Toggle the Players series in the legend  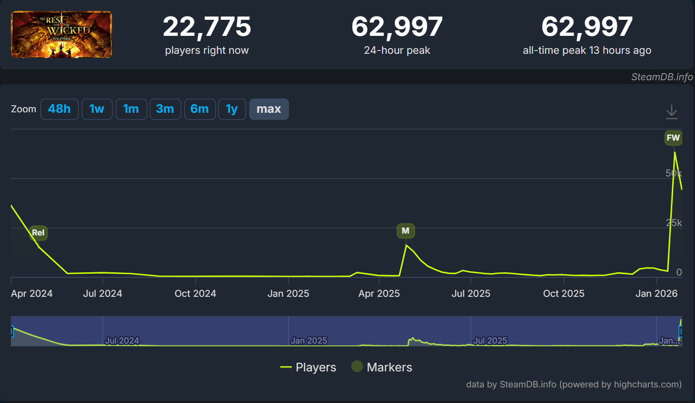(x=308, y=367)
